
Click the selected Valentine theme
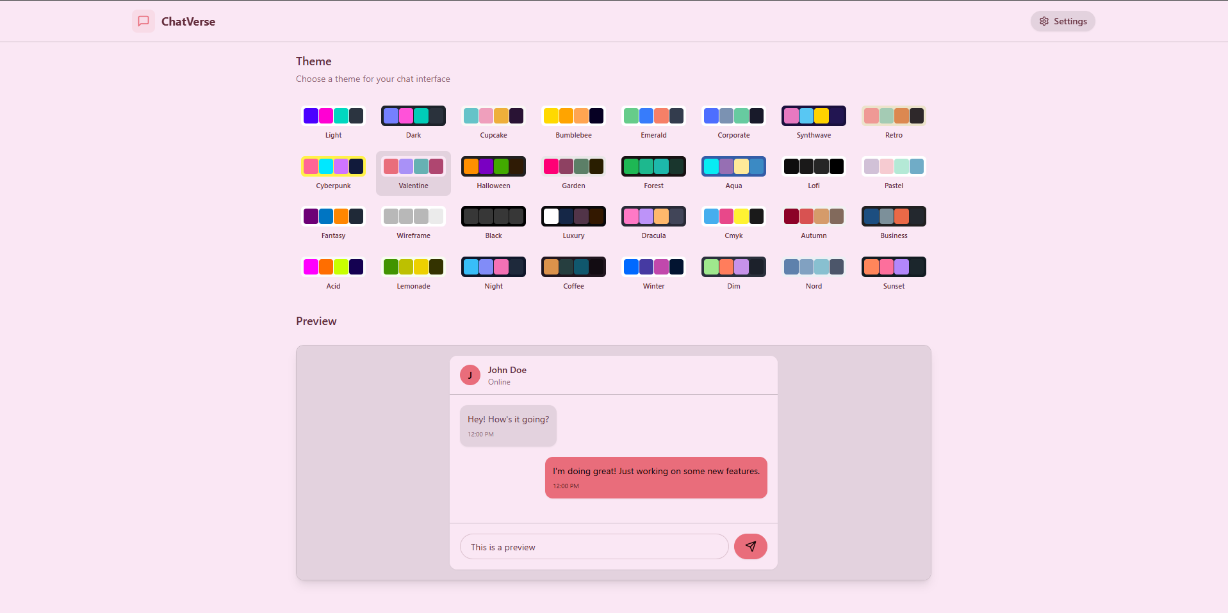click(x=413, y=173)
